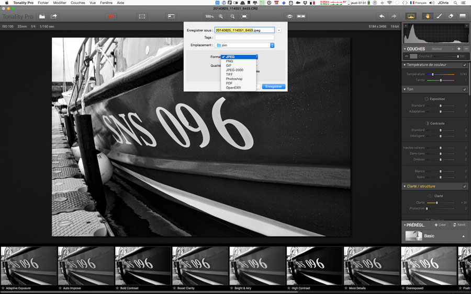
Task: Choose JPEG-2000 in format list
Action: pos(239,70)
